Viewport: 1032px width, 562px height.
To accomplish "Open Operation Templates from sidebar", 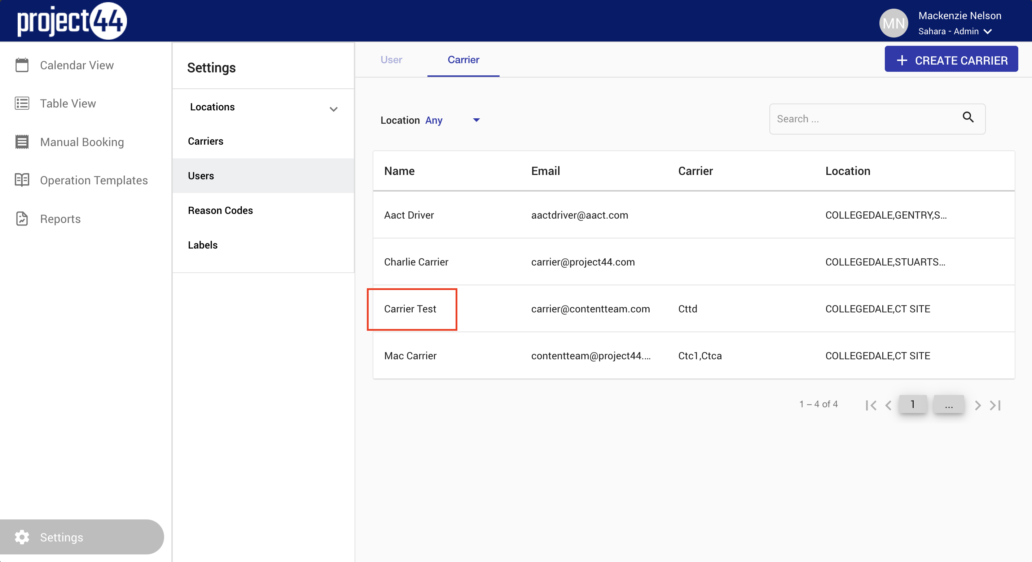I will (94, 180).
